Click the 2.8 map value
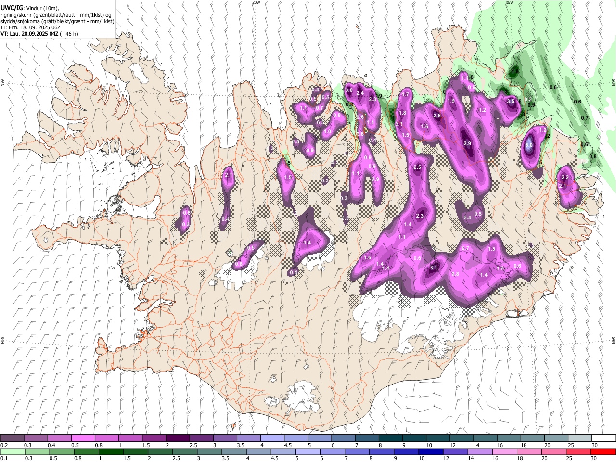Screen dimensions: 616x462 click(x=437, y=115)
